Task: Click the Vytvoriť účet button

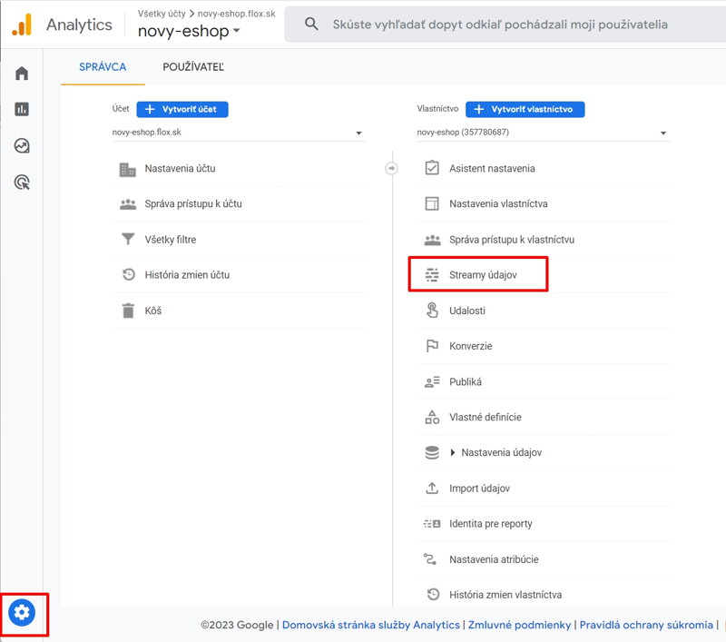Action: [x=182, y=109]
